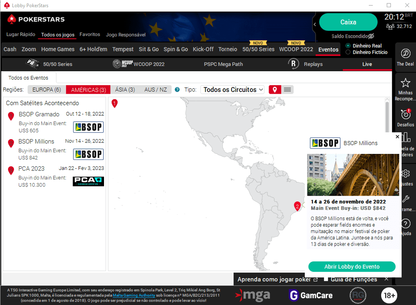
Task: Open Favoritos menu
Action: click(90, 34)
